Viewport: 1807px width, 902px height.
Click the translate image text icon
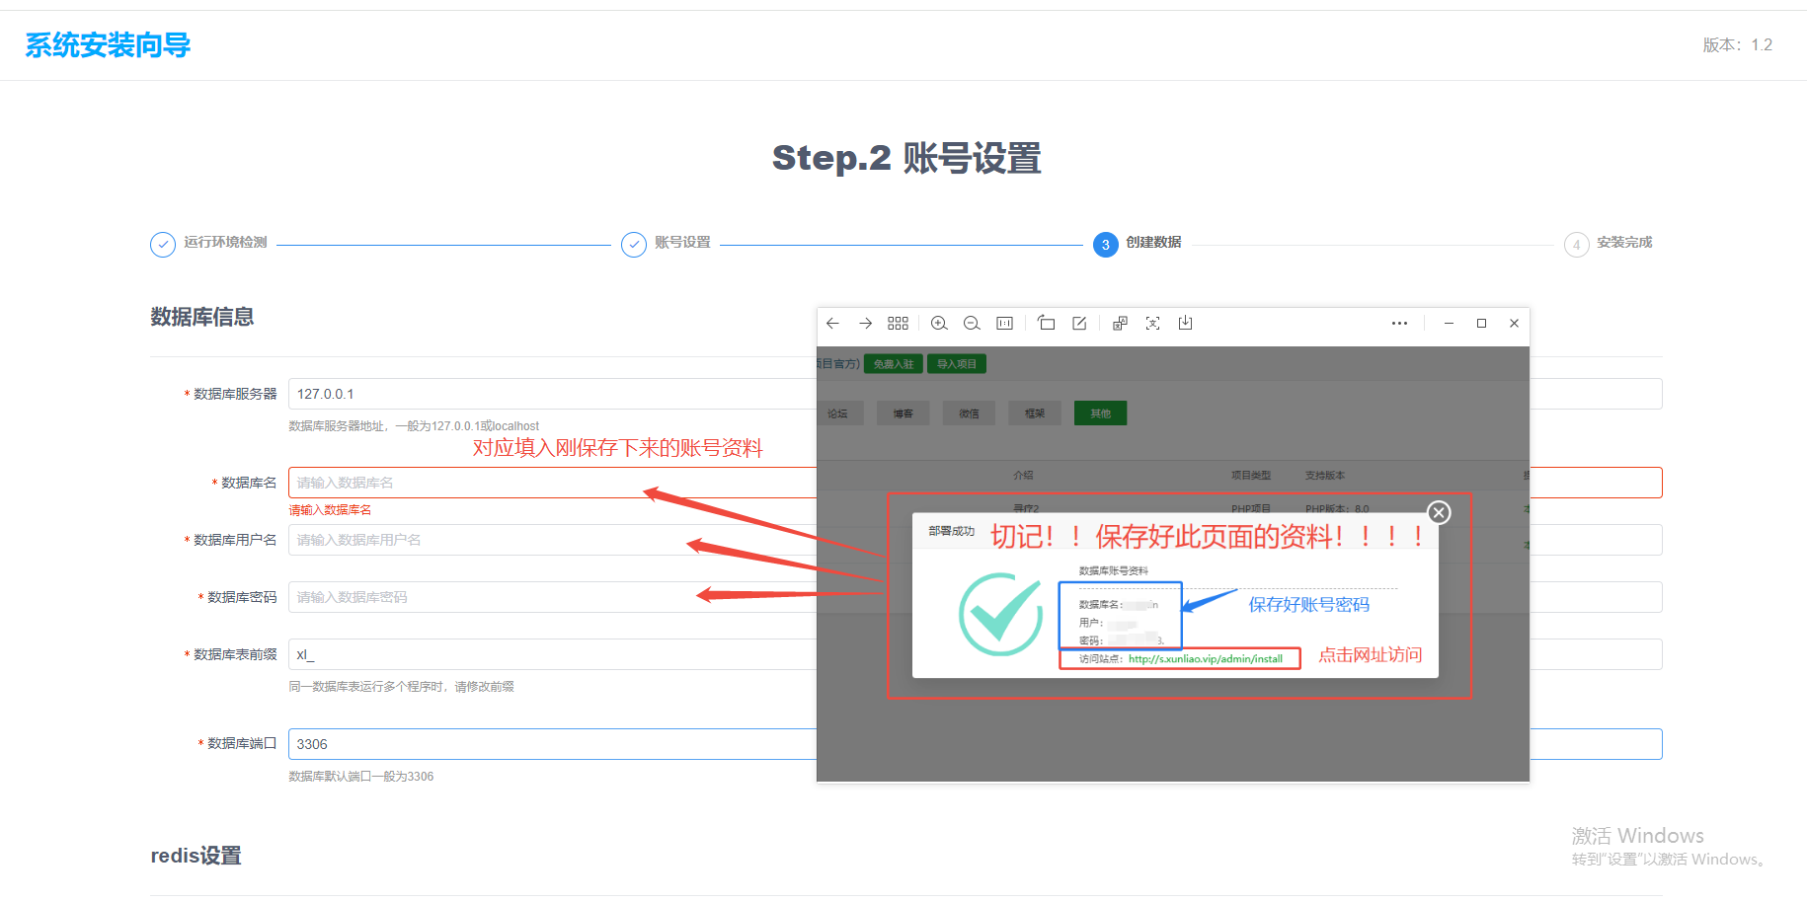(x=1120, y=324)
